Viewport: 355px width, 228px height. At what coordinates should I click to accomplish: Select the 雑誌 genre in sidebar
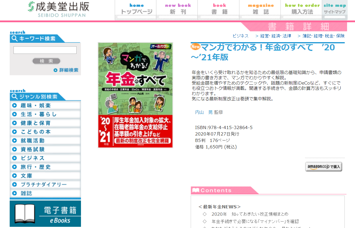tap(45, 193)
